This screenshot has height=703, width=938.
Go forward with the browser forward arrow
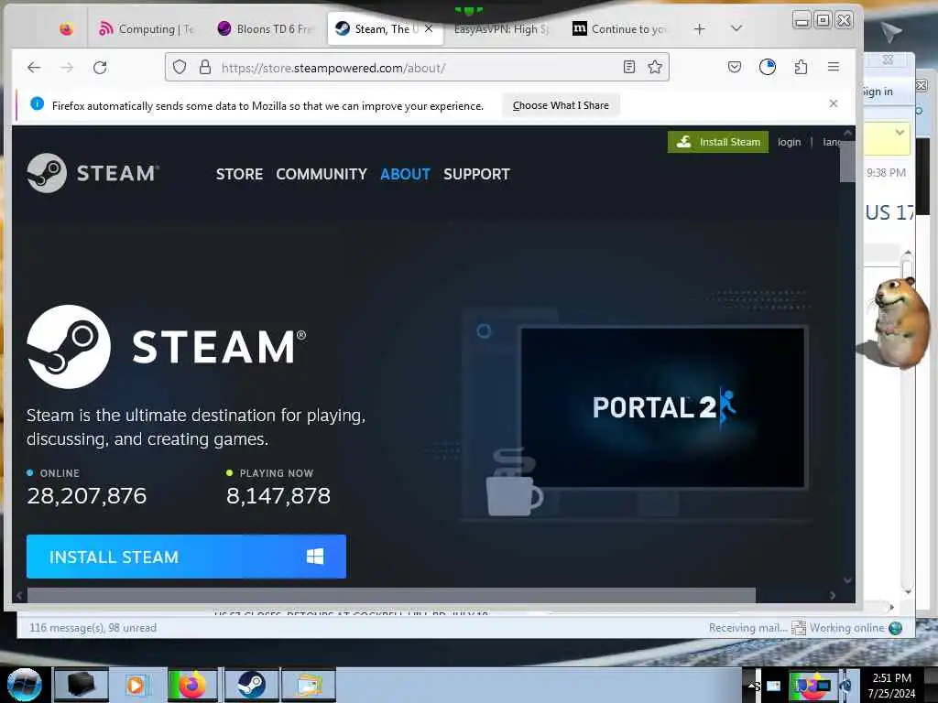(67, 68)
